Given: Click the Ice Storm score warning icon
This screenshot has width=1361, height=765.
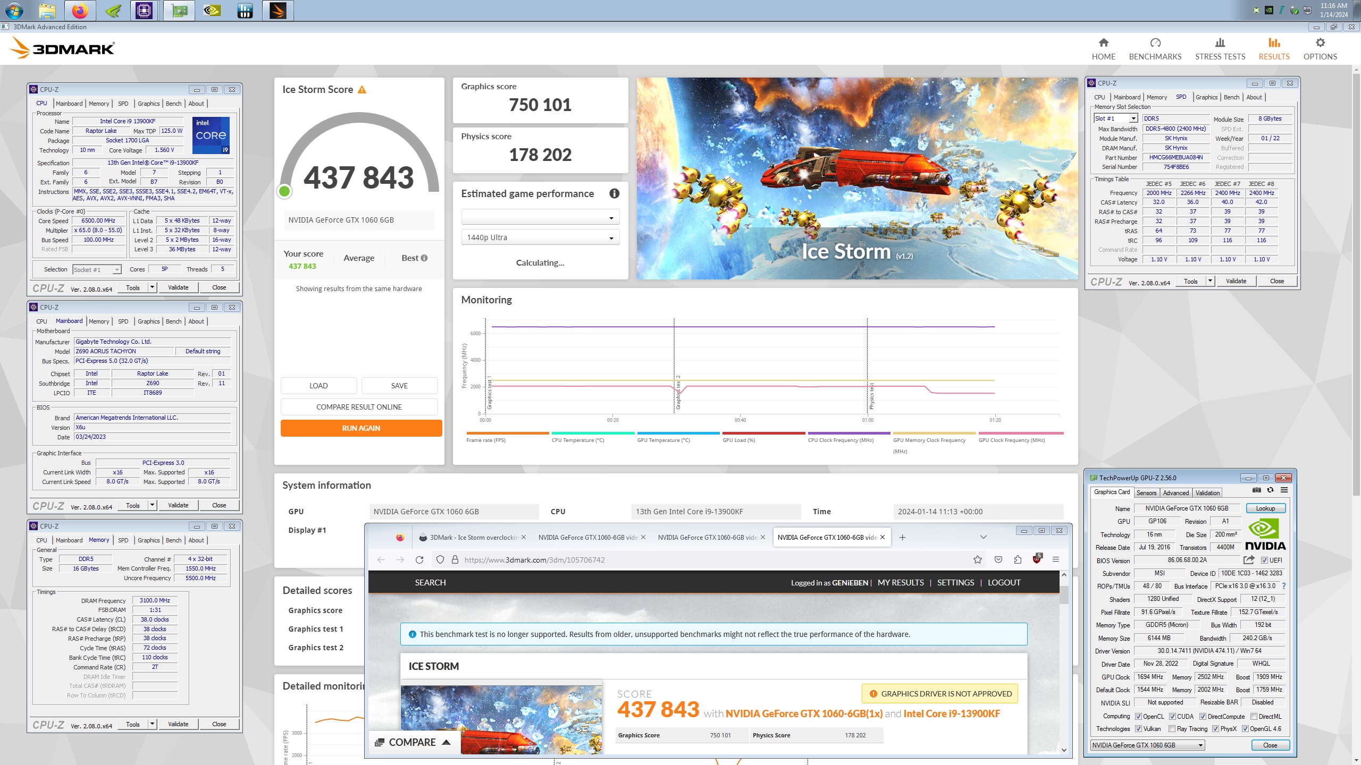Looking at the screenshot, I should click(362, 90).
